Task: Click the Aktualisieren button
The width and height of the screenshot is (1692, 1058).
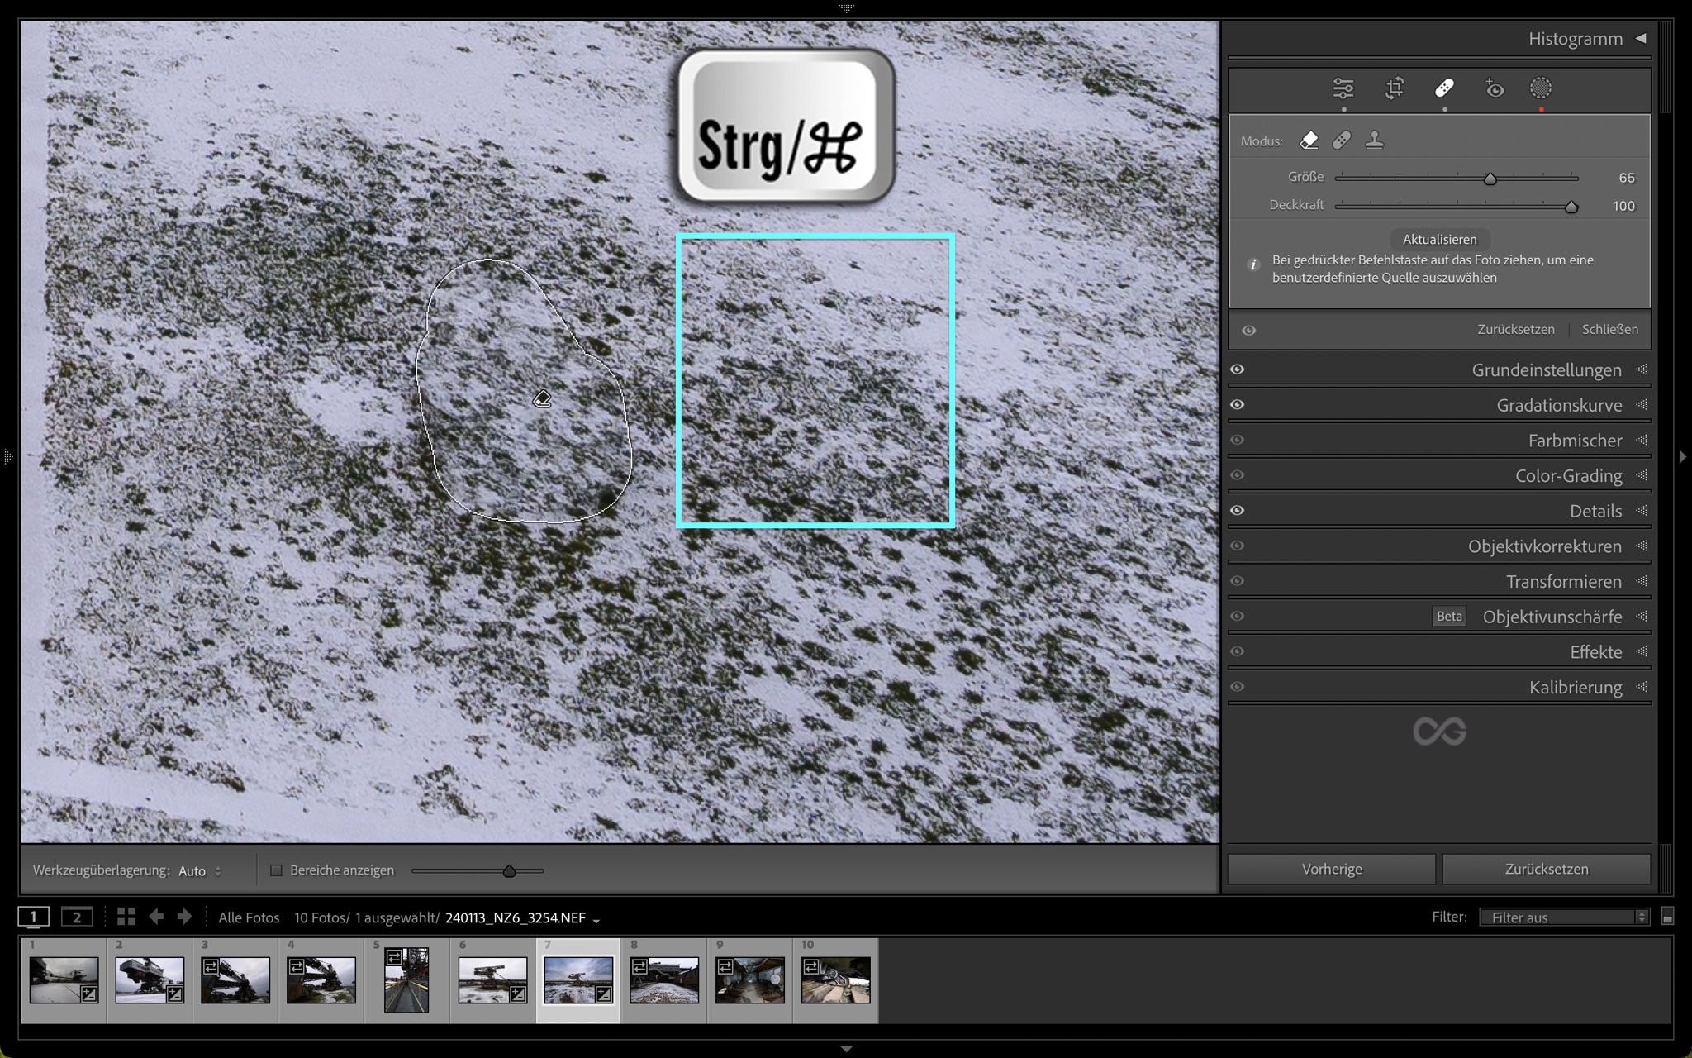Action: 1439,240
